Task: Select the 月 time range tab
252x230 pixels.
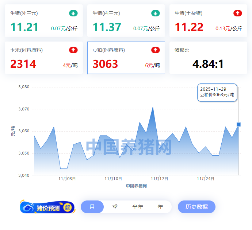Action: (x=92, y=207)
